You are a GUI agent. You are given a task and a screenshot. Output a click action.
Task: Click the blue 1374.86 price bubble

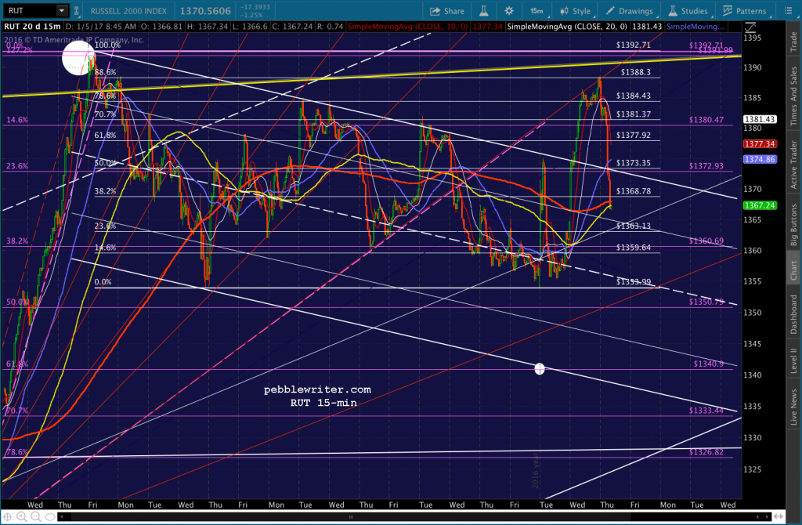(x=760, y=159)
